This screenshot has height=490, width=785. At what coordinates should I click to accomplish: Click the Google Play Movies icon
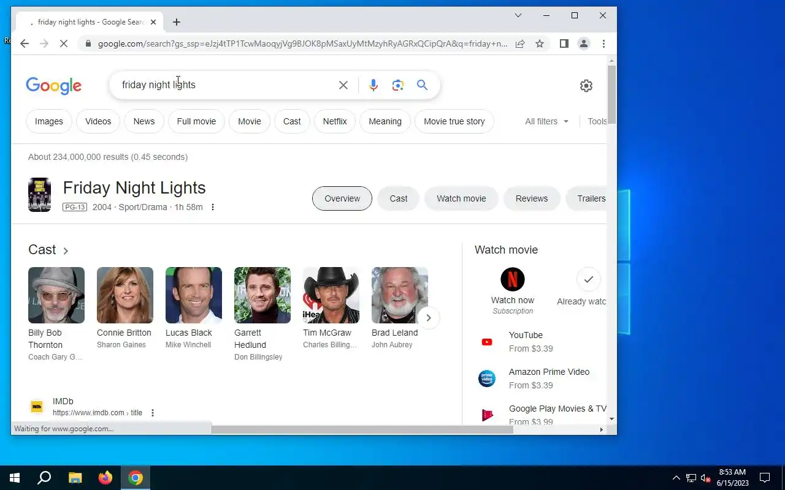(x=487, y=415)
